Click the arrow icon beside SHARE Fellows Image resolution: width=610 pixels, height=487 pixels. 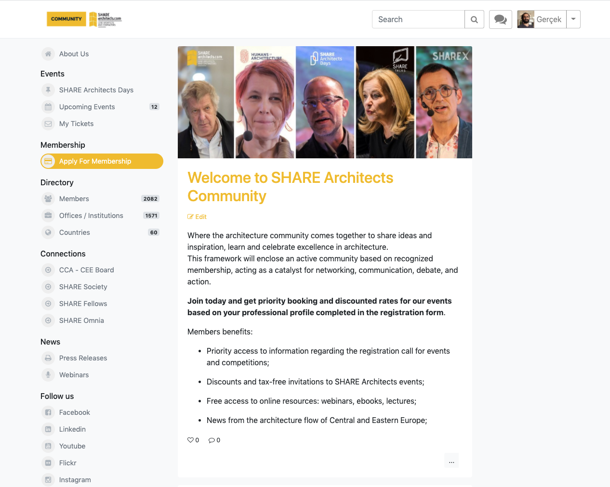48,304
